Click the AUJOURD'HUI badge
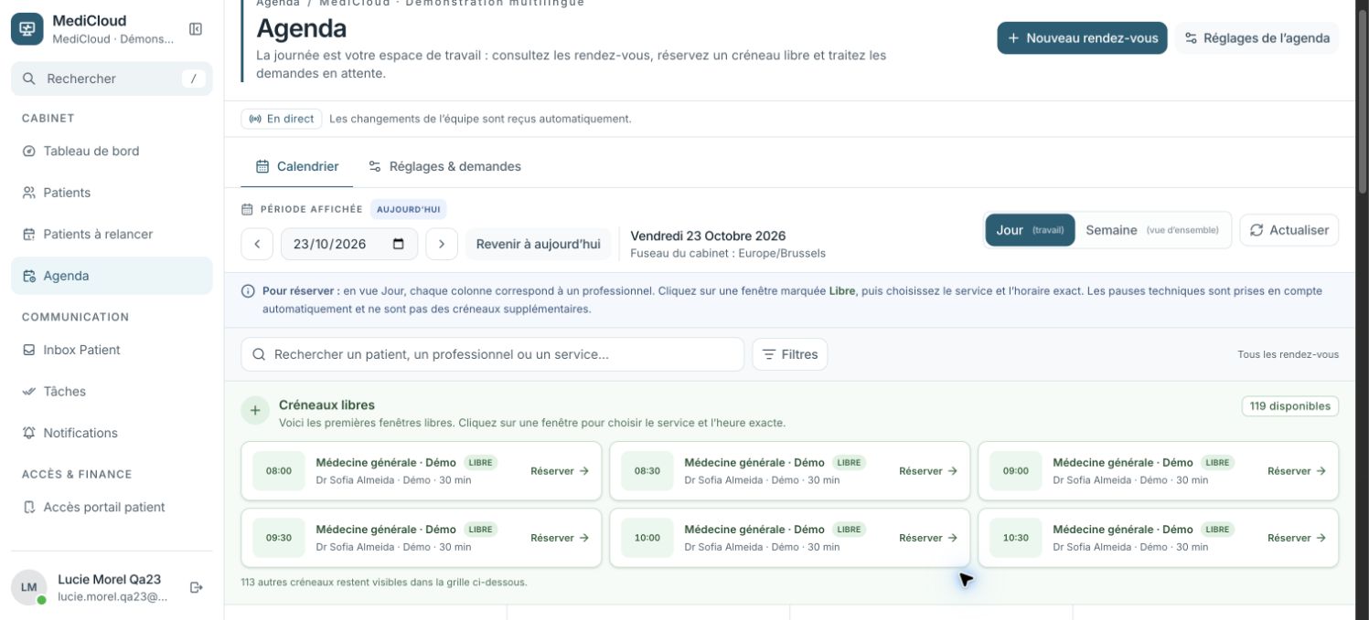Viewport: 1369px width, 620px height. point(409,209)
